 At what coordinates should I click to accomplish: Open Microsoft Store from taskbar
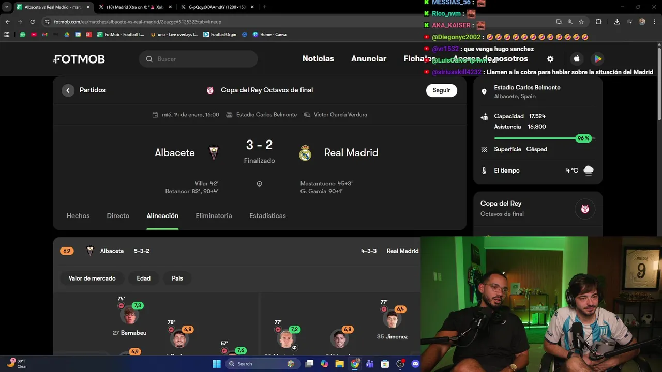pyautogui.click(x=385, y=364)
